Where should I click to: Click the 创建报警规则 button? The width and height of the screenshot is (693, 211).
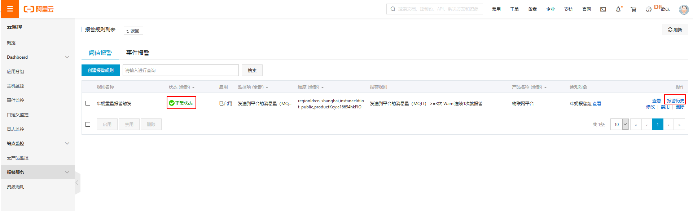click(x=100, y=71)
